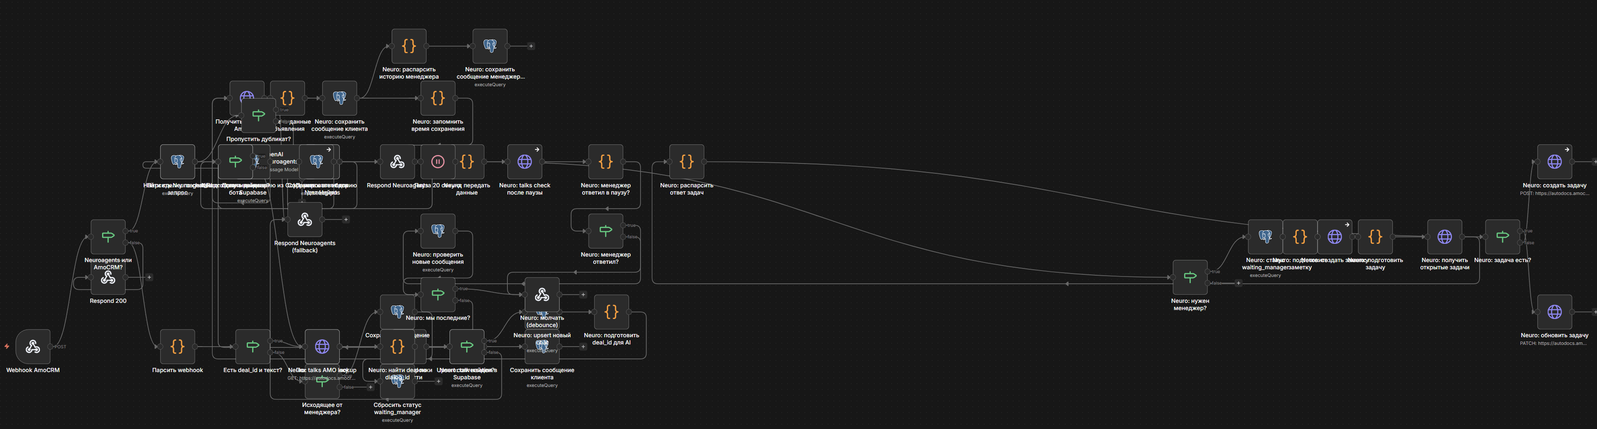Add node after 'Respond Neuroagents (fallback)'
The height and width of the screenshot is (429, 1597).
[346, 219]
